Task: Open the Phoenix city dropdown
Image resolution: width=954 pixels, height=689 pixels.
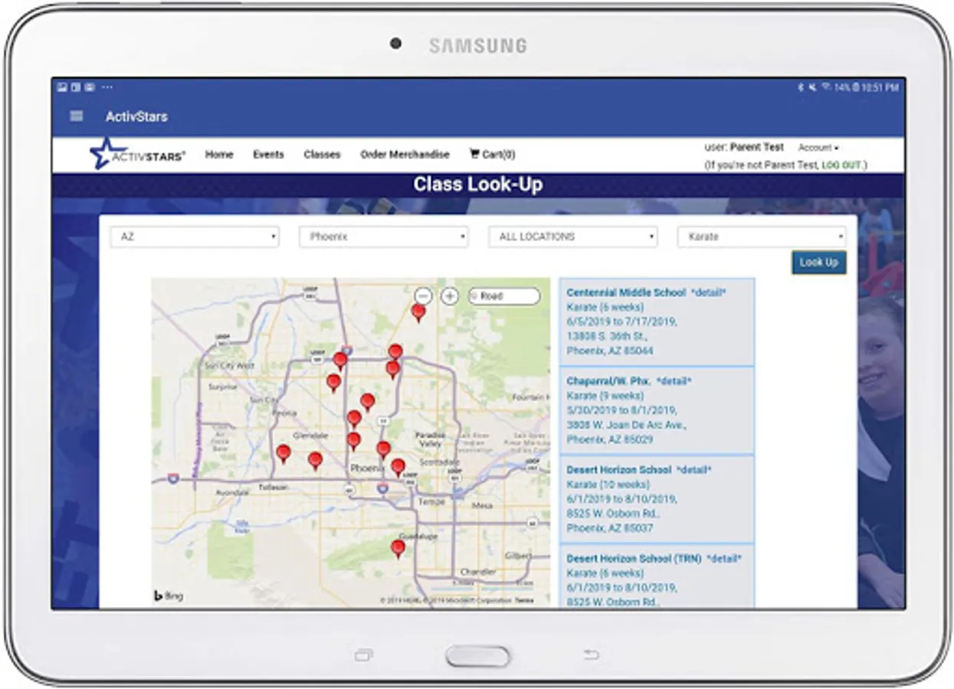Action: point(383,237)
